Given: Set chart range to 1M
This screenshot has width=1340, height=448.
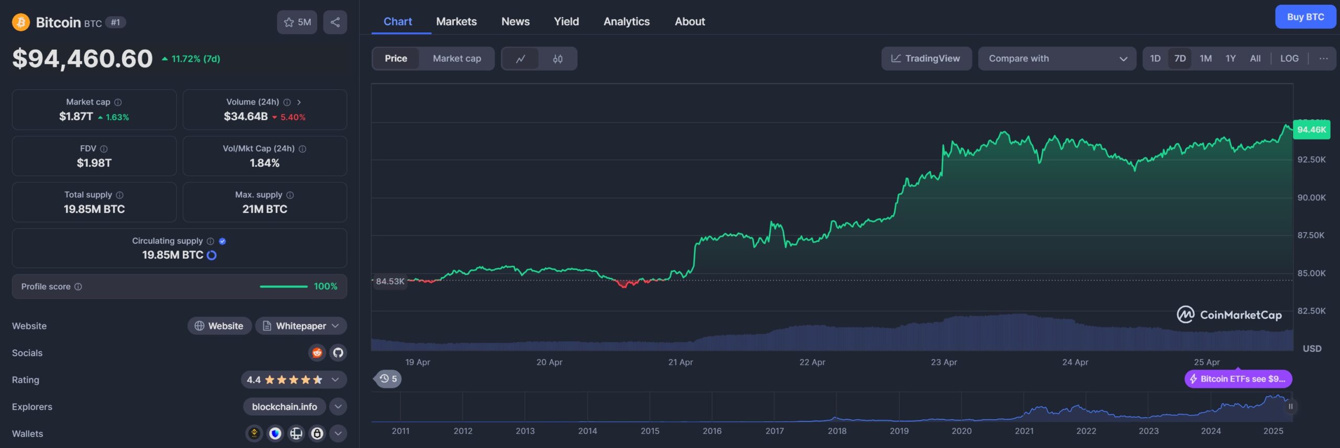Looking at the screenshot, I should pos(1205,59).
